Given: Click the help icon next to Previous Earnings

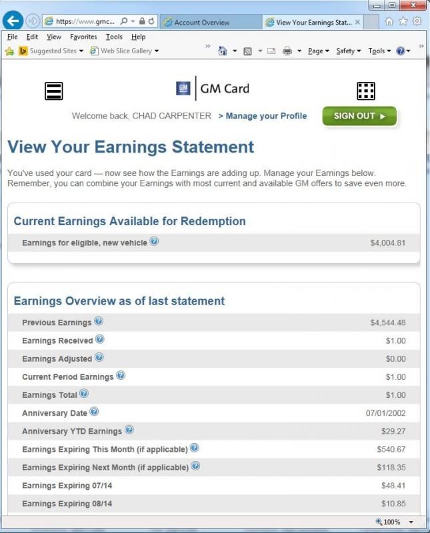Looking at the screenshot, I should (x=99, y=322).
